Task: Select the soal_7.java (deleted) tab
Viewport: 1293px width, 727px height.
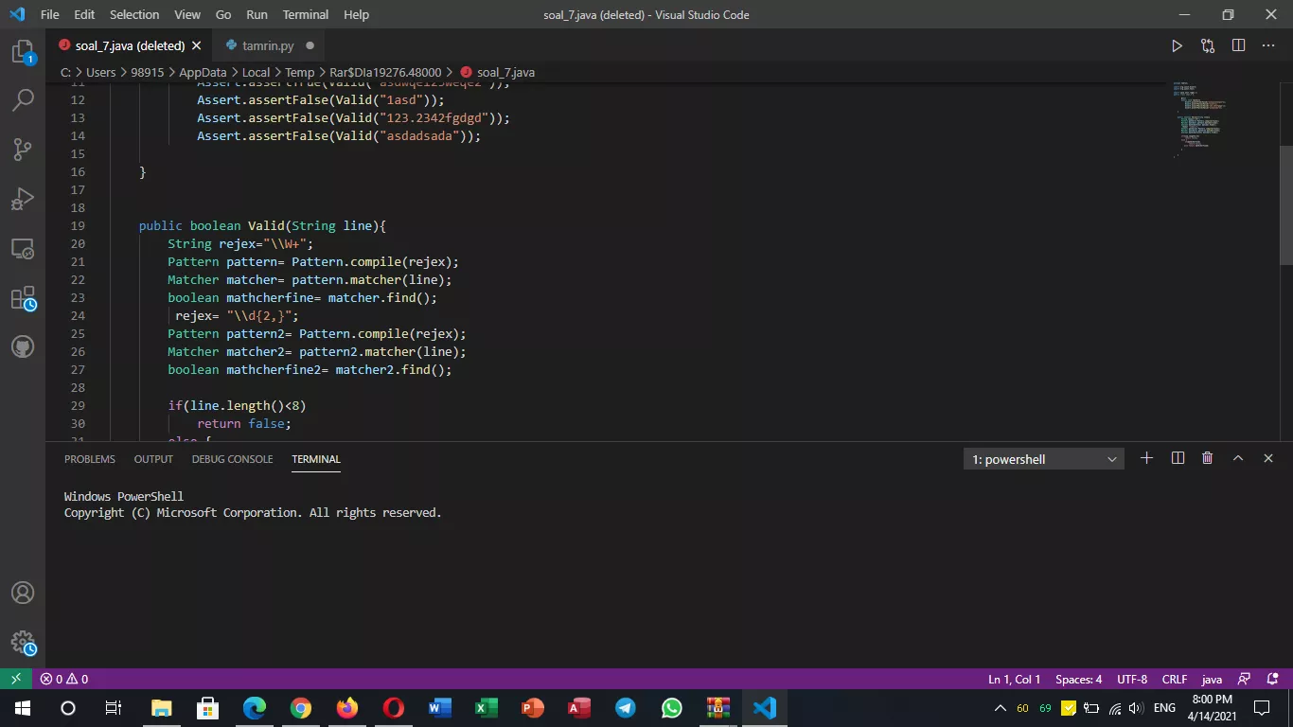Action: coord(130,45)
